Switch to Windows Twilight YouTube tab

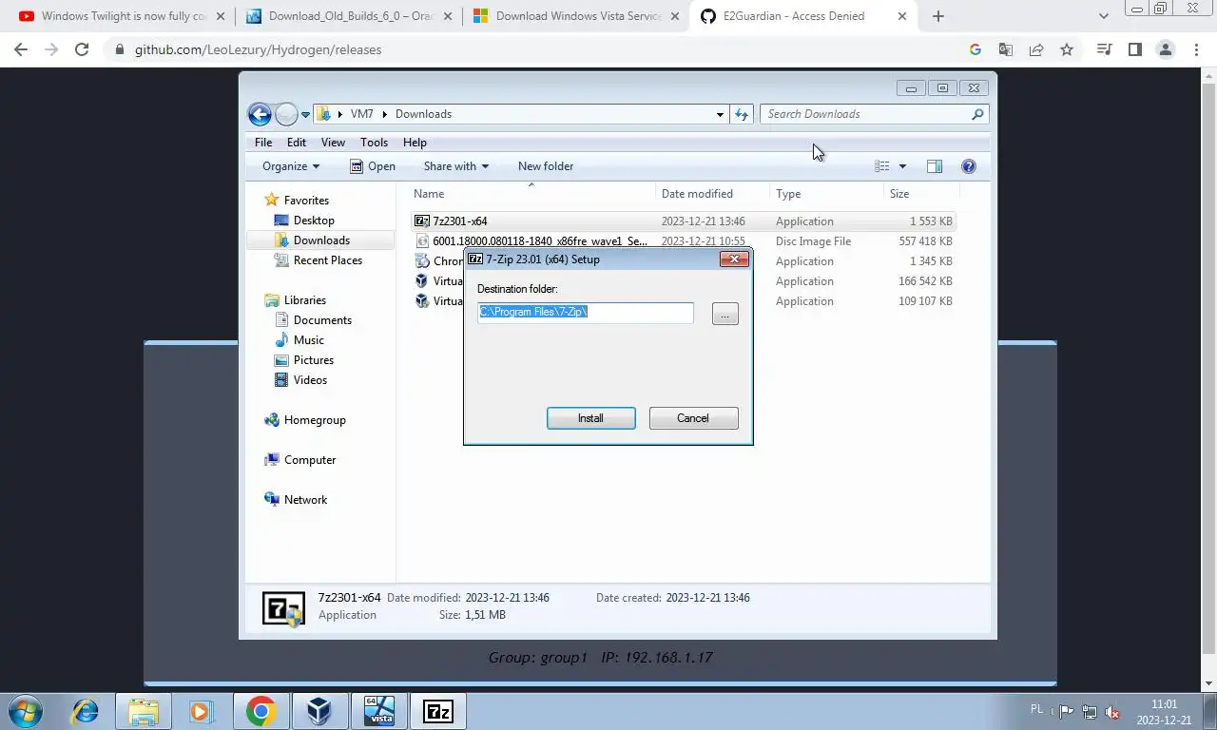pyautogui.click(x=122, y=16)
